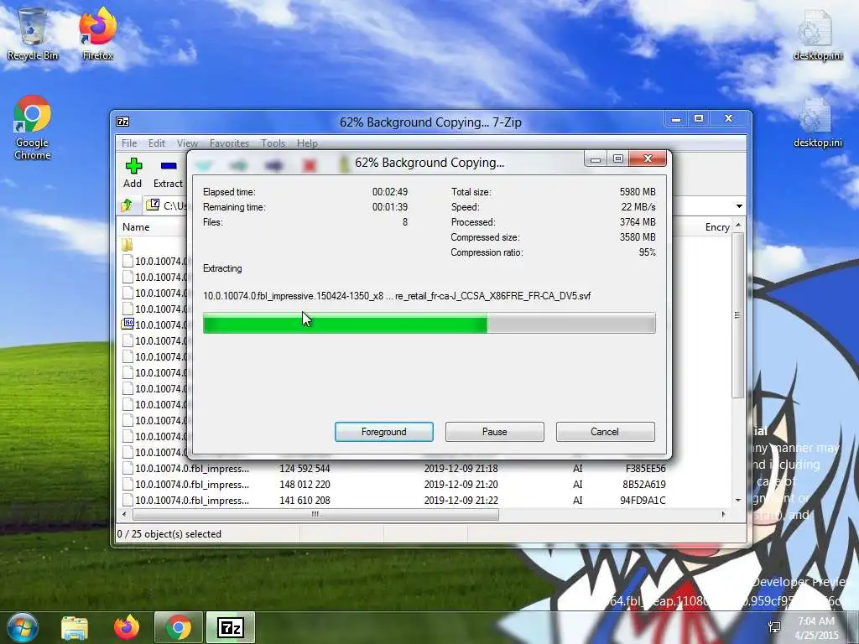Viewport: 859px width, 644px height.
Task: Open Firefox from the taskbar
Action: [x=127, y=627]
